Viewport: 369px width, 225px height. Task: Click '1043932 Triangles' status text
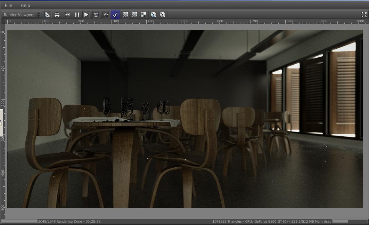point(227,221)
